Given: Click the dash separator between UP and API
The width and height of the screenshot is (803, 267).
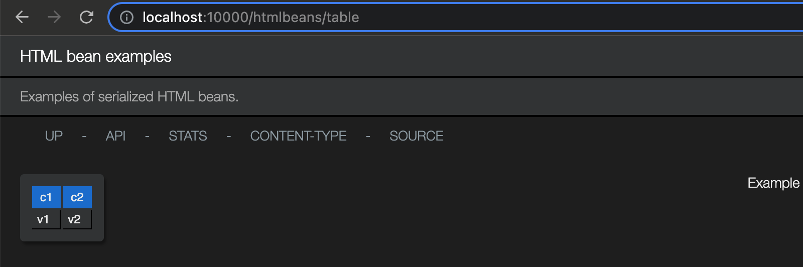Looking at the screenshot, I should tap(84, 137).
